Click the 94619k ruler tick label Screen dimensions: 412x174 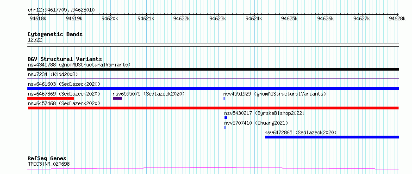pos(74,18)
